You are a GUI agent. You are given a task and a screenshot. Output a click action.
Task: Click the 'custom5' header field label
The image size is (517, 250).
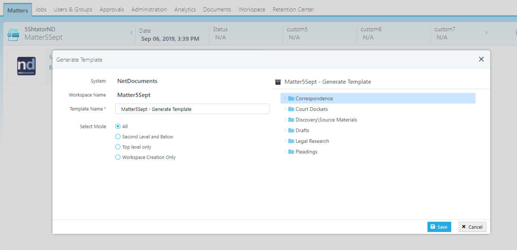[297, 29]
